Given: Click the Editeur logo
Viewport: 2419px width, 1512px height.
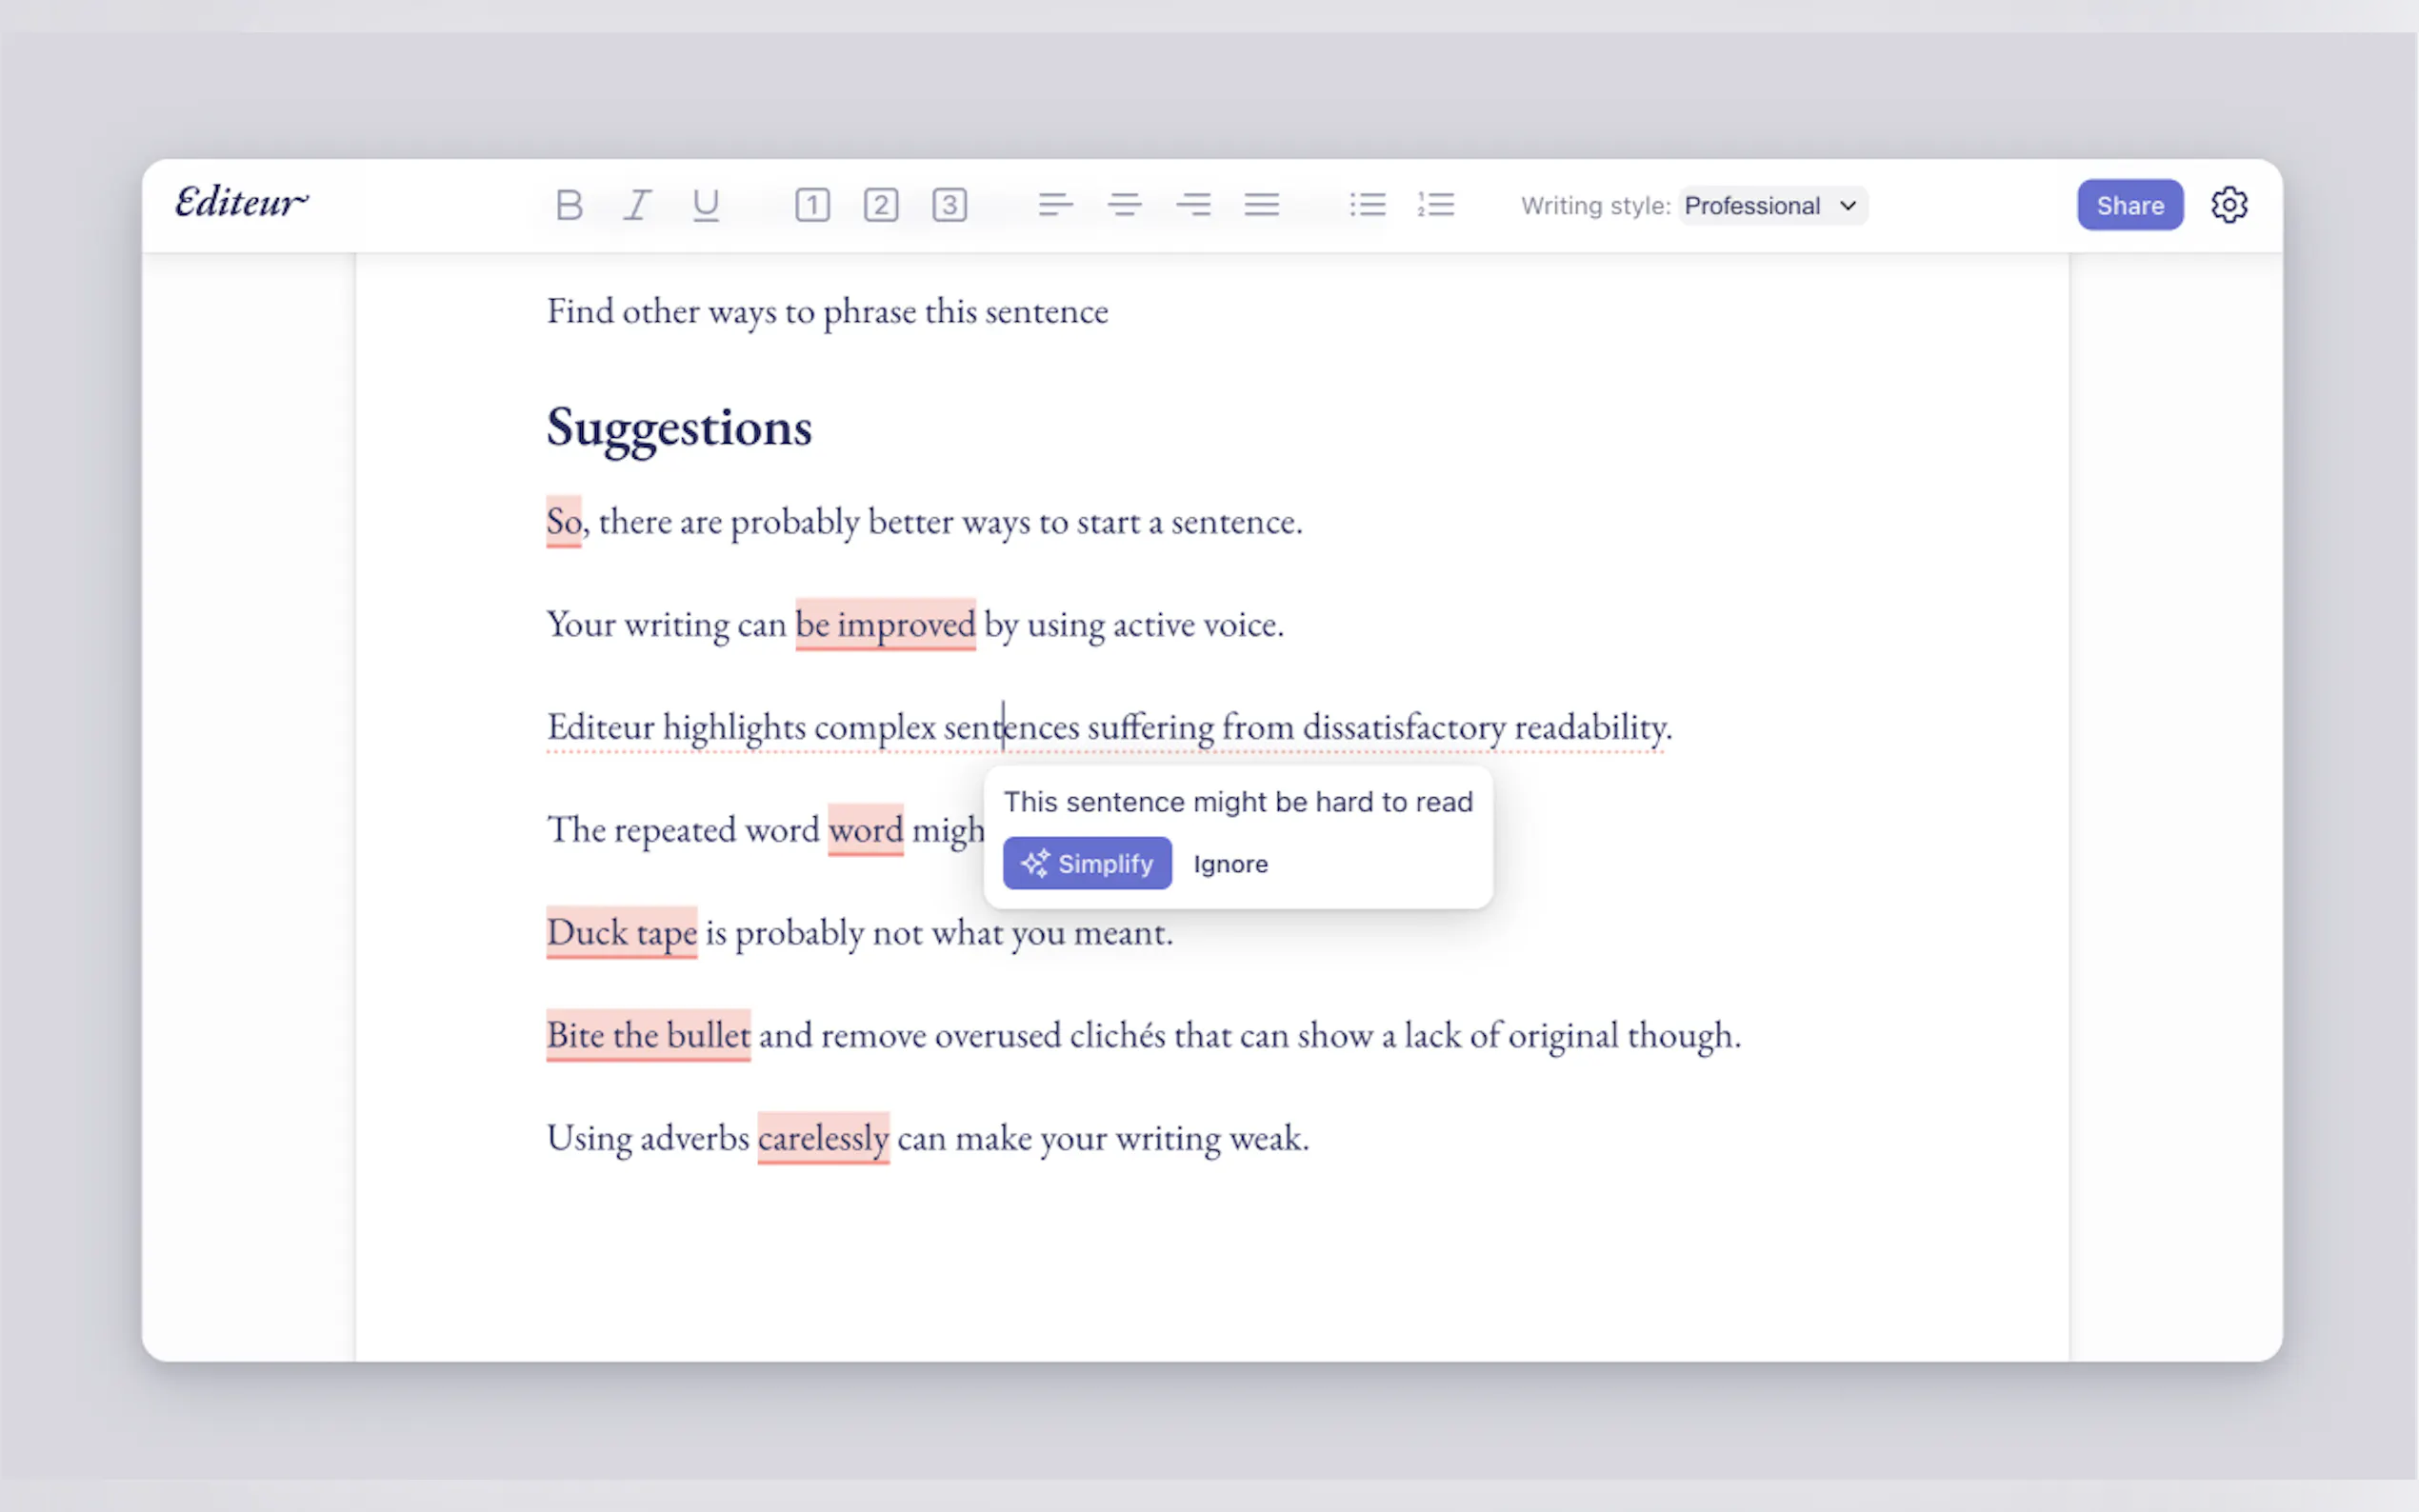Looking at the screenshot, I should (241, 203).
